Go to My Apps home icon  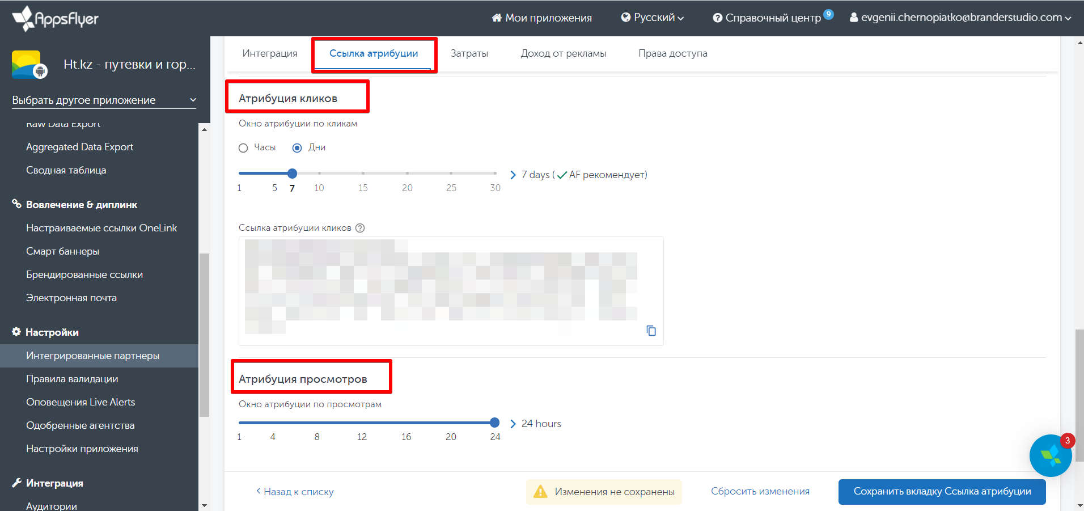click(497, 18)
